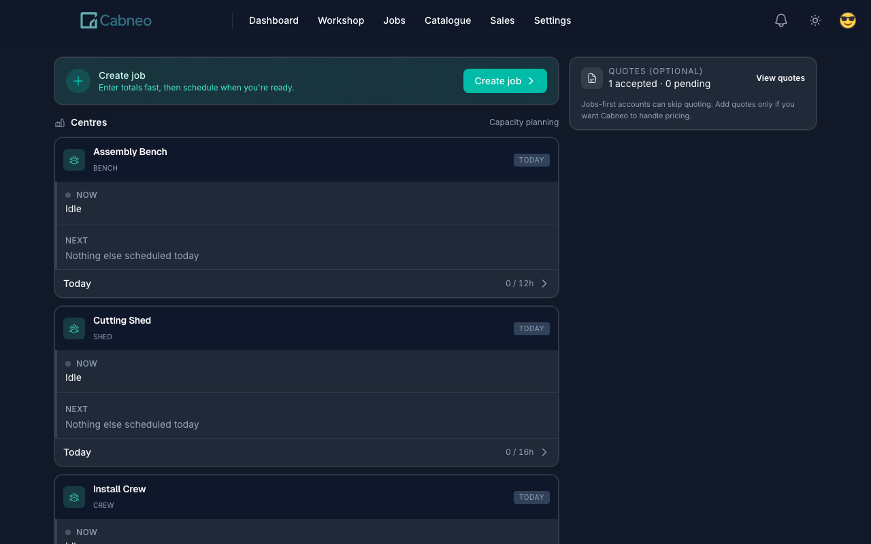Open the Workshop menu item
This screenshot has height=544, width=871.
[x=341, y=20]
